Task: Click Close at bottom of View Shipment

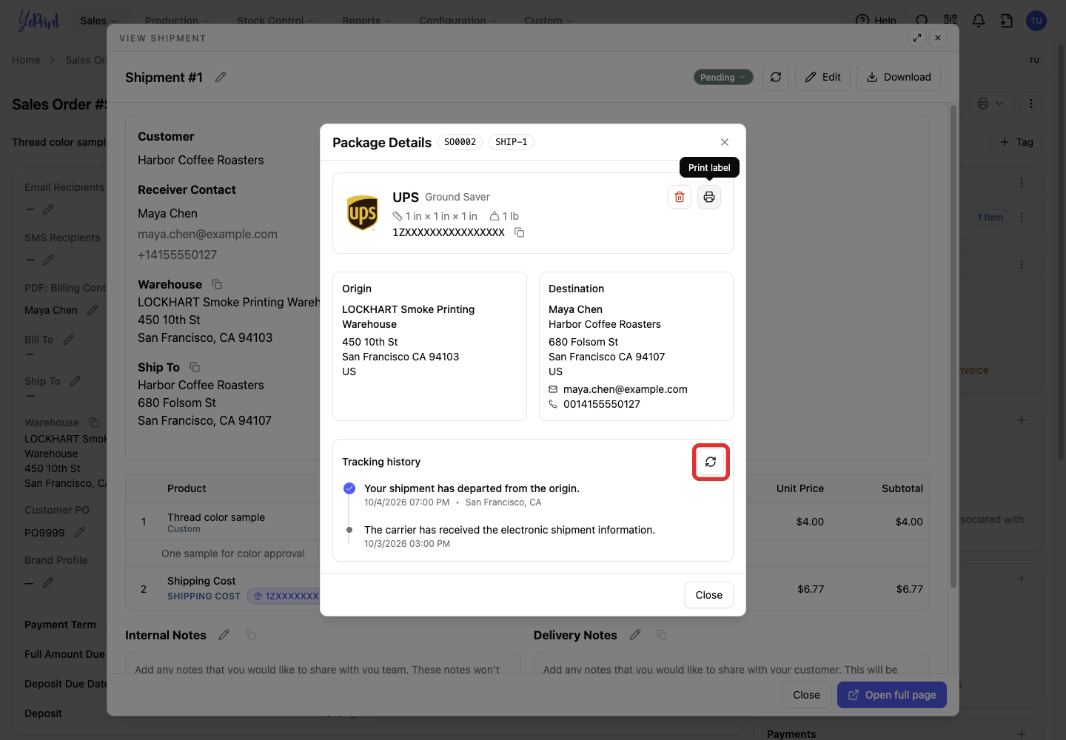Action: (806, 695)
